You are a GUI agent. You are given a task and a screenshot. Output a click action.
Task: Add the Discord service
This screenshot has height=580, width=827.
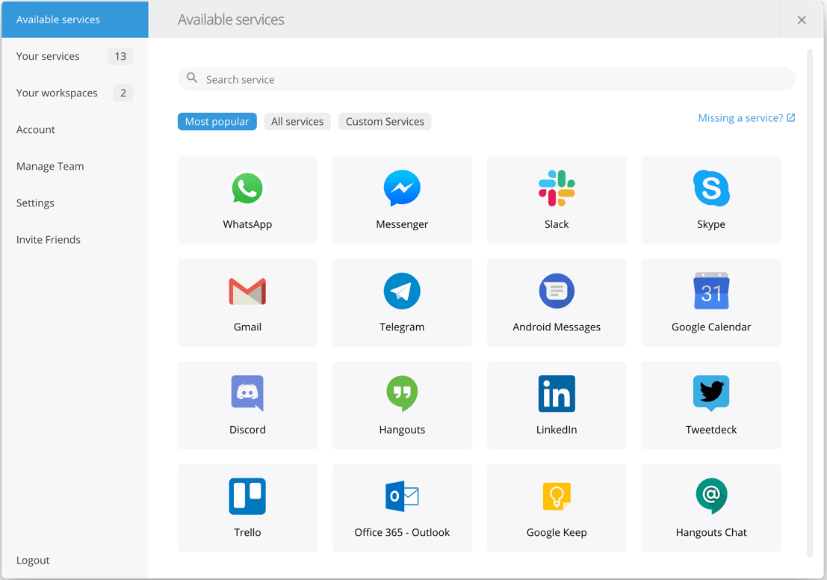pyautogui.click(x=247, y=405)
